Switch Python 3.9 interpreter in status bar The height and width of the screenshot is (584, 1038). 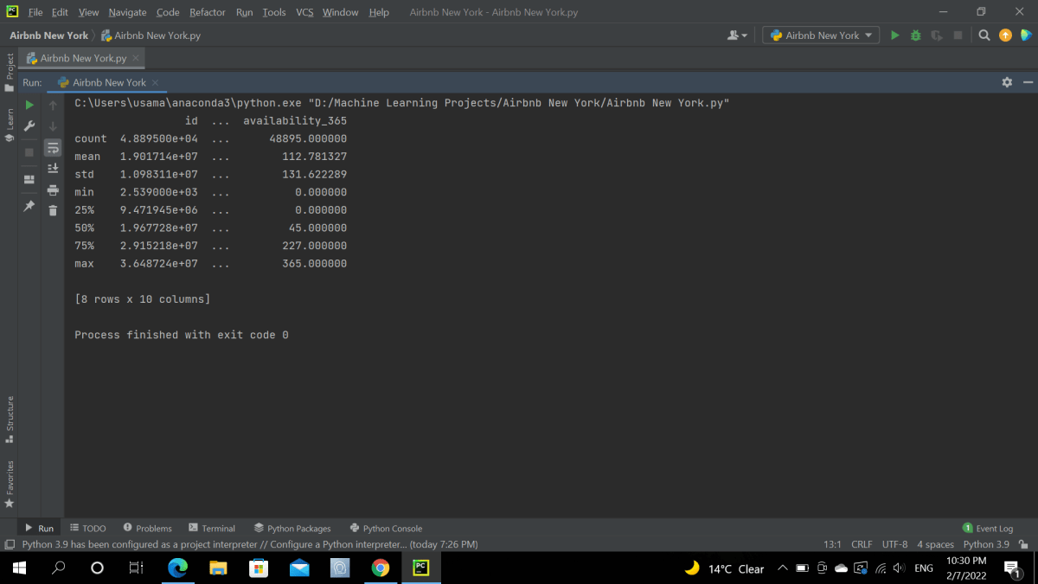pos(986,544)
